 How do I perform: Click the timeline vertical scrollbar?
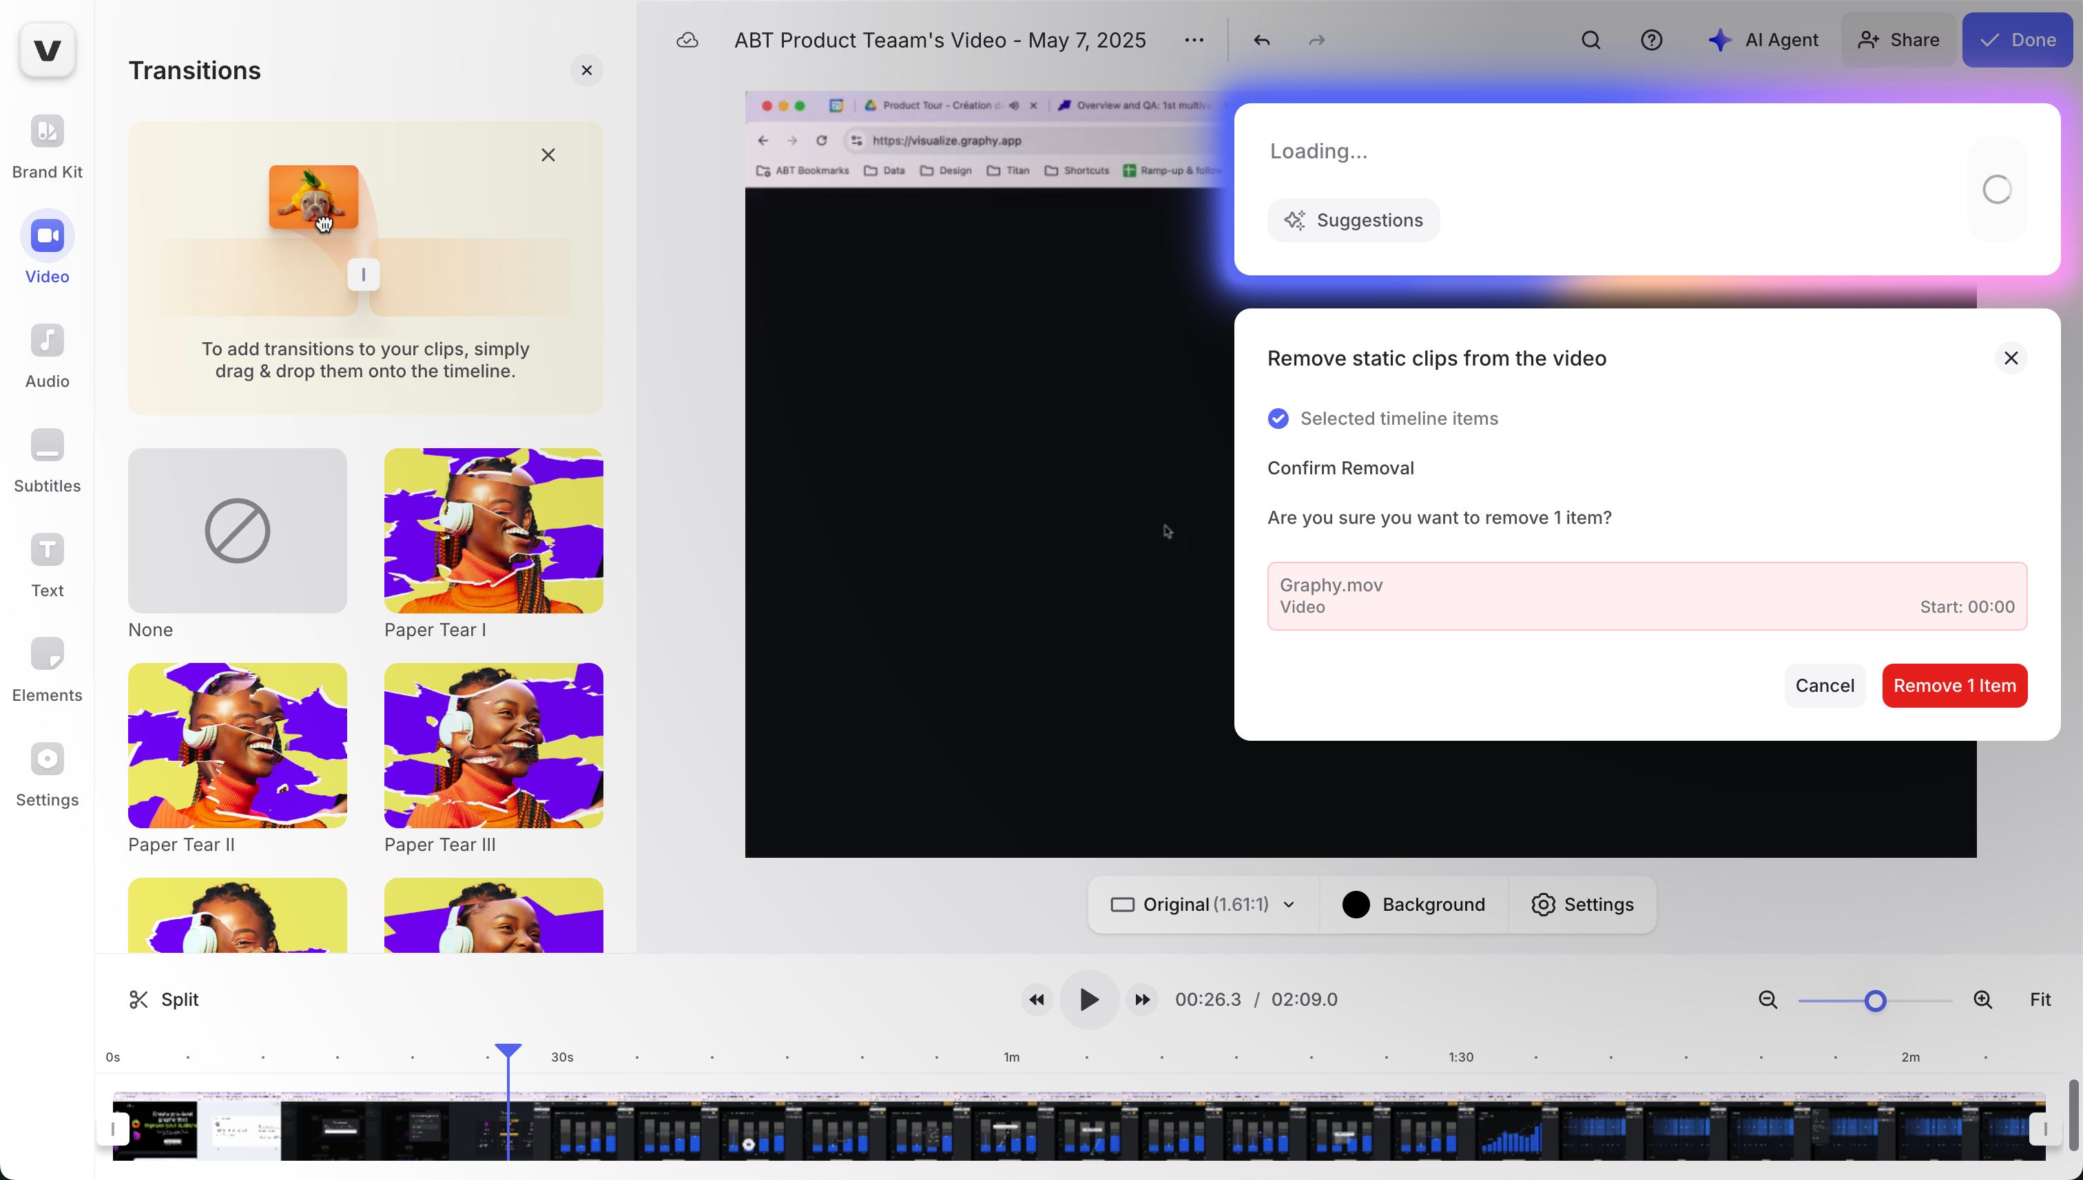(x=2073, y=1115)
